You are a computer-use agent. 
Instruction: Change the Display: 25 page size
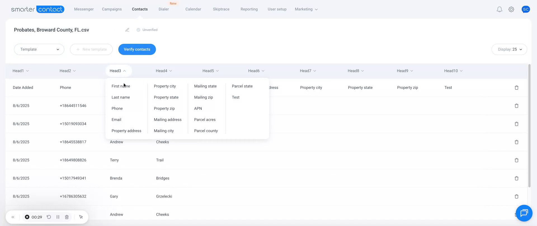[509, 49]
